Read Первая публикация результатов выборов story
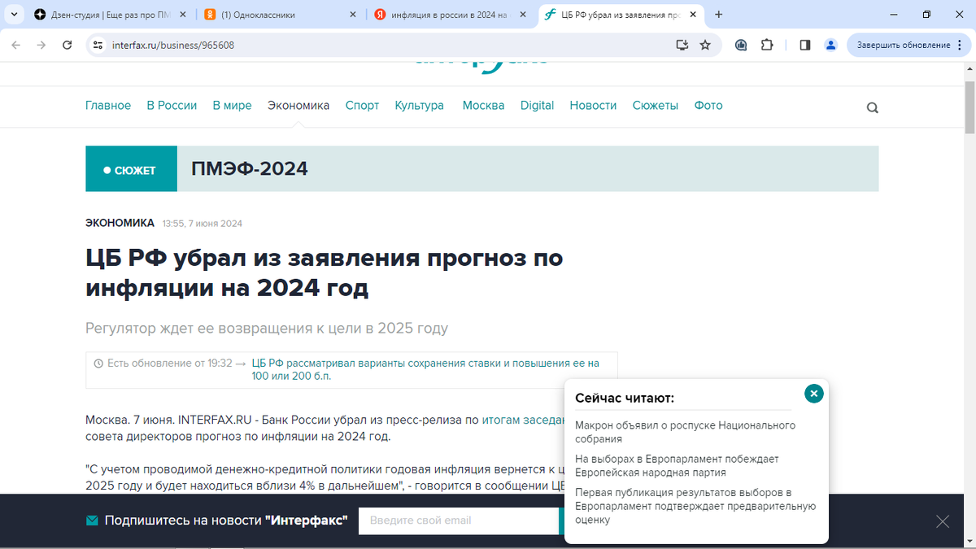The height and width of the screenshot is (549, 976). tap(695, 506)
